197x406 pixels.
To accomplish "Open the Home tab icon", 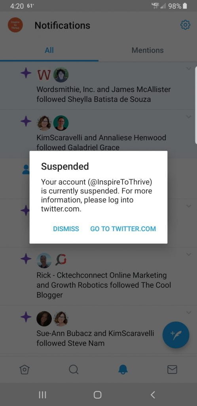I will (25, 370).
